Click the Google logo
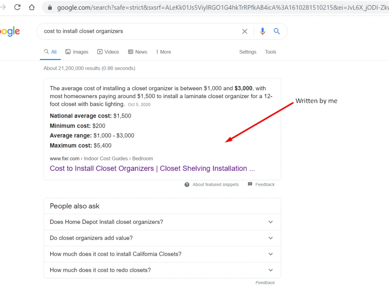This screenshot has height=292, width=389. (10, 31)
